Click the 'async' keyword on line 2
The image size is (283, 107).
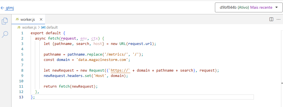click(41, 38)
